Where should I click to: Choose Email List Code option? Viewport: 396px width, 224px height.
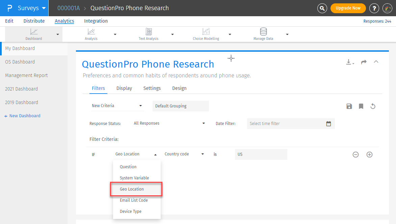[x=137, y=200]
